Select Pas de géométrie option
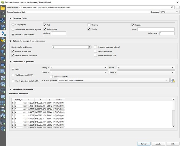Image resolution: width=180 pixels, height=146 pixels. pyautogui.click(x=13, y=81)
